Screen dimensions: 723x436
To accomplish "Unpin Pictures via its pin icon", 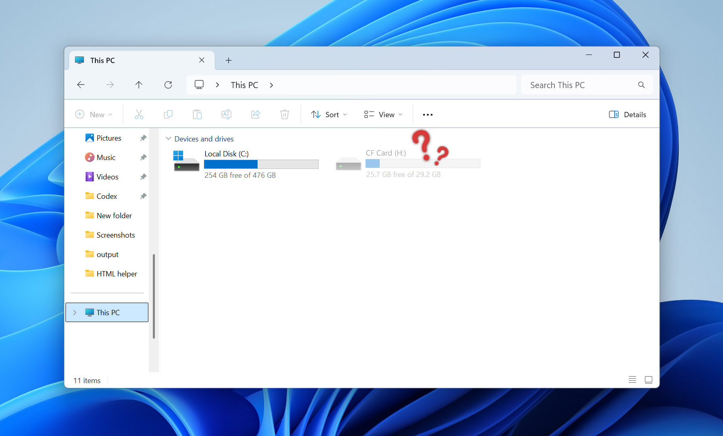I will (143, 138).
